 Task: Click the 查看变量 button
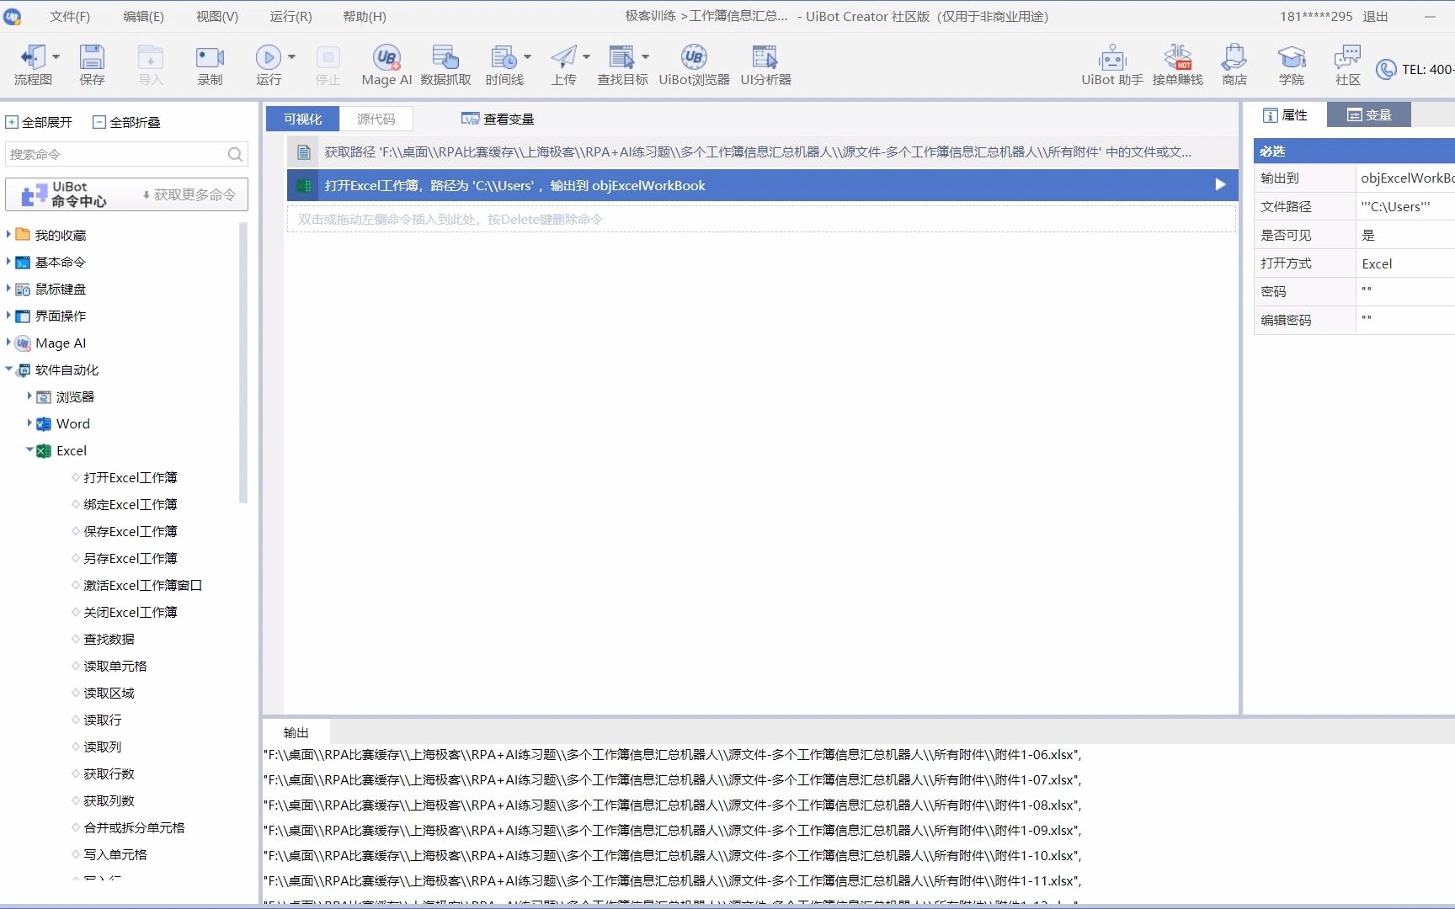pyautogui.click(x=498, y=119)
